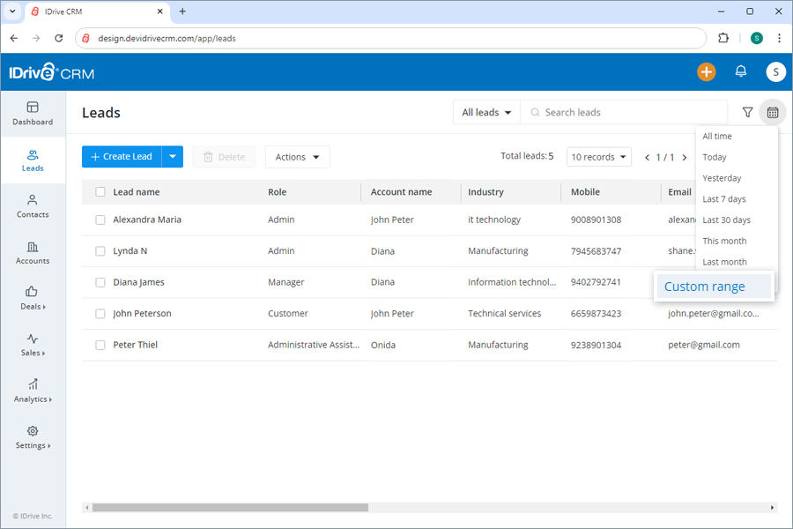Expand the 10 records dropdown

(598, 156)
